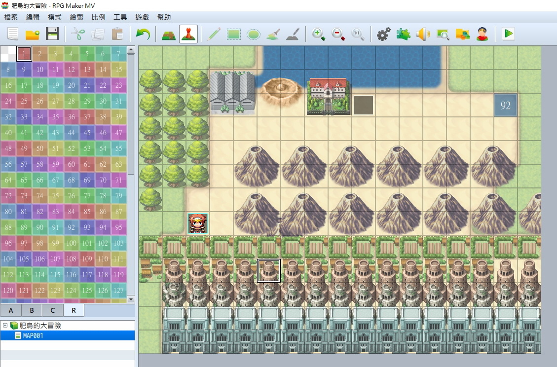The height and width of the screenshot is (367, 557).
Task: Click the tower tile with map cursor
Action: (269, 271)
